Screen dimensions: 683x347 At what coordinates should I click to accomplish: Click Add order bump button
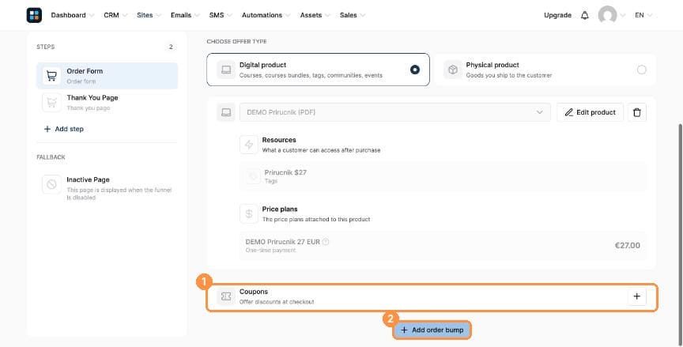(x=432, y=330)
